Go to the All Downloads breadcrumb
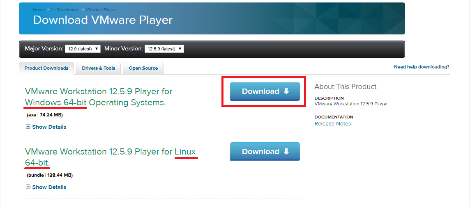This screenshot has height=207, width=470. pyautogui.click(x=65, y=9)
